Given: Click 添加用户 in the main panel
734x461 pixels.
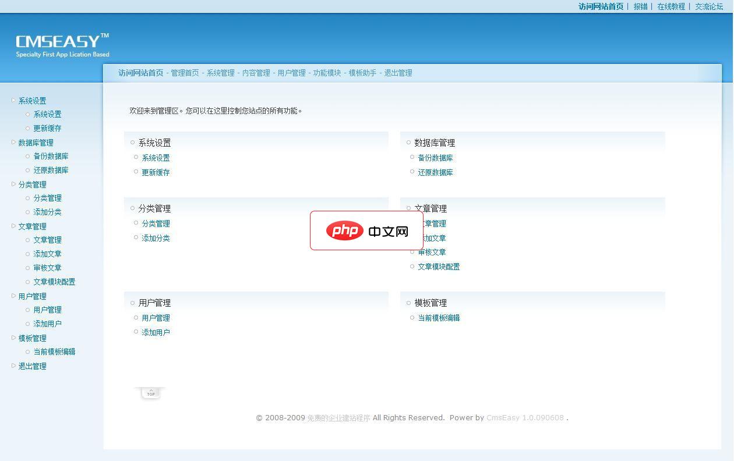Looking at the screenshot, I should (x=156, y=332).
